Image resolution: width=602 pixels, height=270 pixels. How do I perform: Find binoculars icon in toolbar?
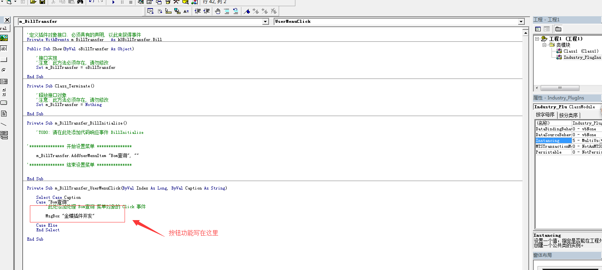(80, 2)
